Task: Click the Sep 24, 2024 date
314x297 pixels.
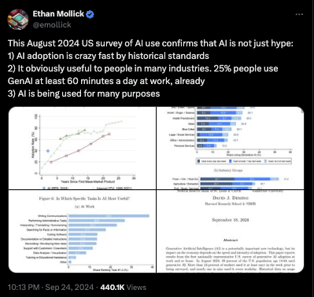Action: point(69,288)
